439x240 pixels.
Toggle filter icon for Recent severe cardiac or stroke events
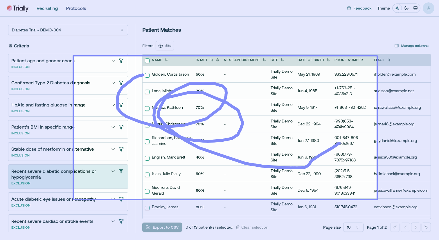click(x=121, y=221)
